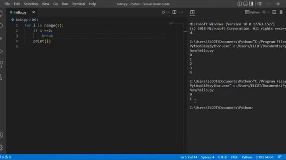The width and height of the screenshot is (286, 160).
Task: Open the View menu
Action: (x=46, y=4)
